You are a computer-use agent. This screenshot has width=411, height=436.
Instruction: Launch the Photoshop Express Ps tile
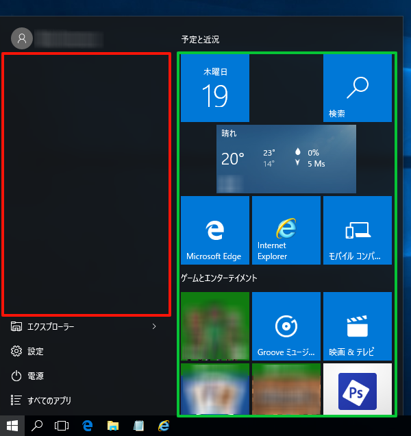358,389
